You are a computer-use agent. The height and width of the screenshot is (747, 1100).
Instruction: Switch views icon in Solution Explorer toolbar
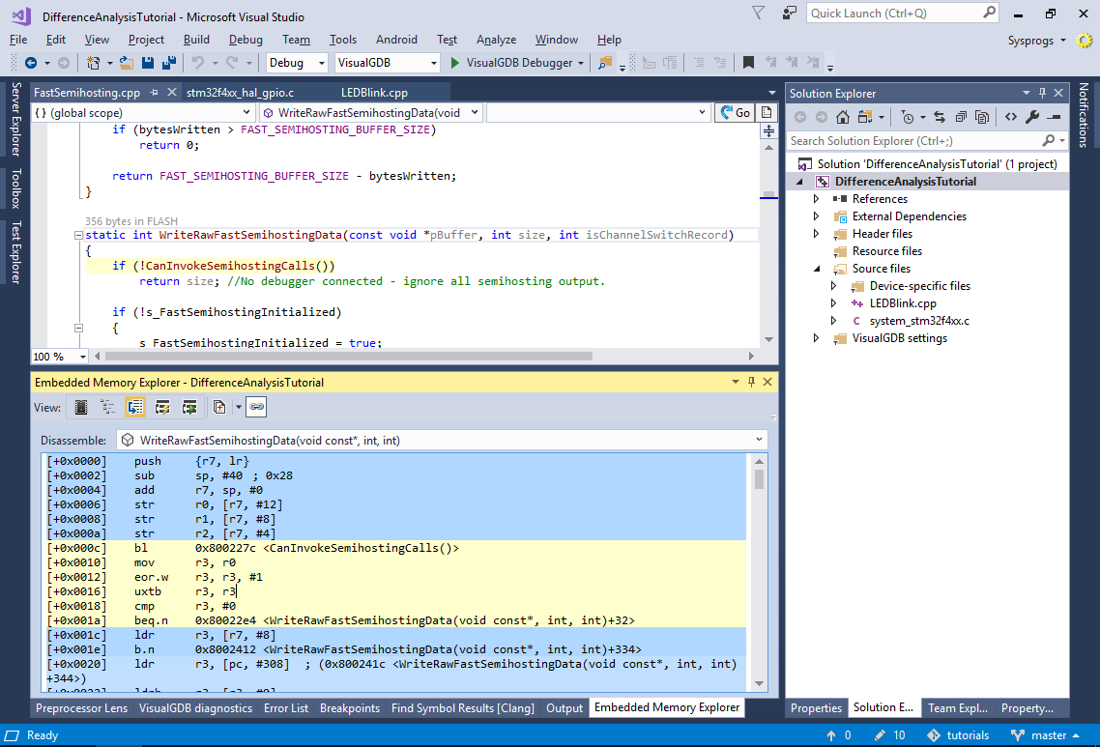point(866,117)
